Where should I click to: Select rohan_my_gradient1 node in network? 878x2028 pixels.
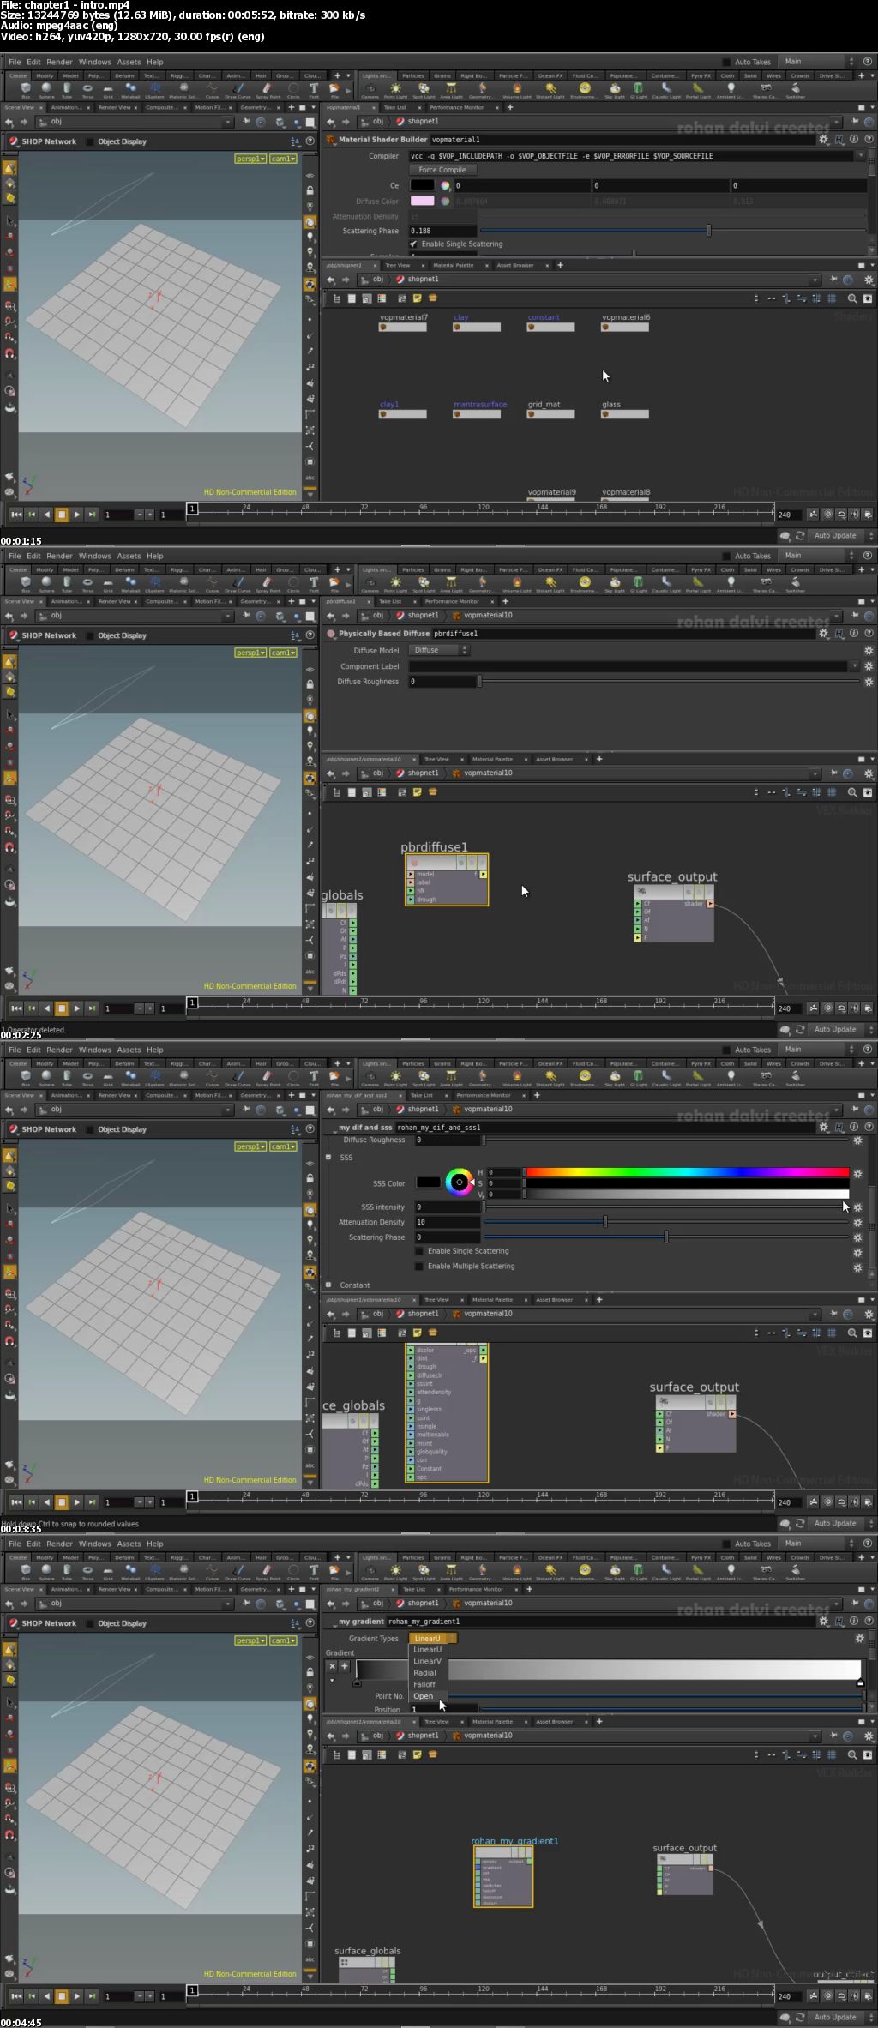click(x=503, y=1876)
